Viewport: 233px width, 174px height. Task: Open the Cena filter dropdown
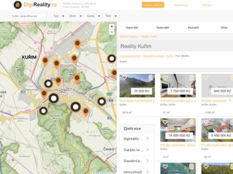(93, 16)
